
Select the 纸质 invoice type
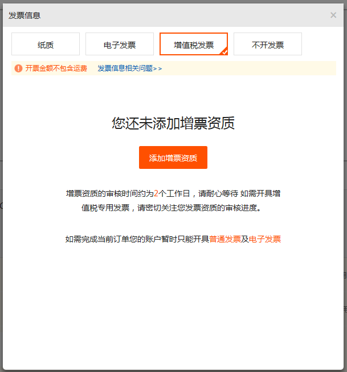click(46, 45)
